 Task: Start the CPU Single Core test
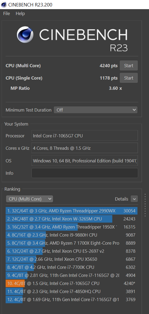coord(129,78)
